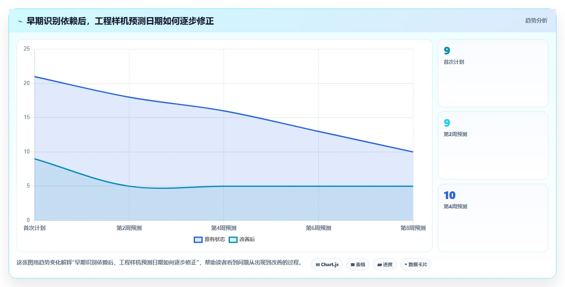Click the y-axis value 20
Viewport: 565px width, 287px height.
pos(27,83)
